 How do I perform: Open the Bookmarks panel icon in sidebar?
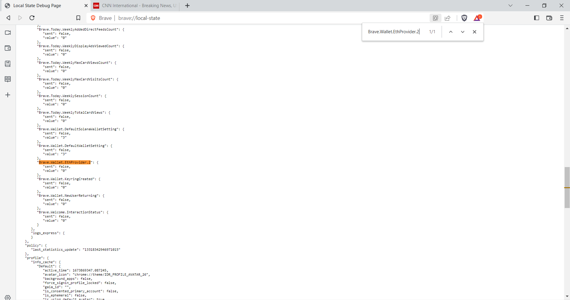coord(8,64)
